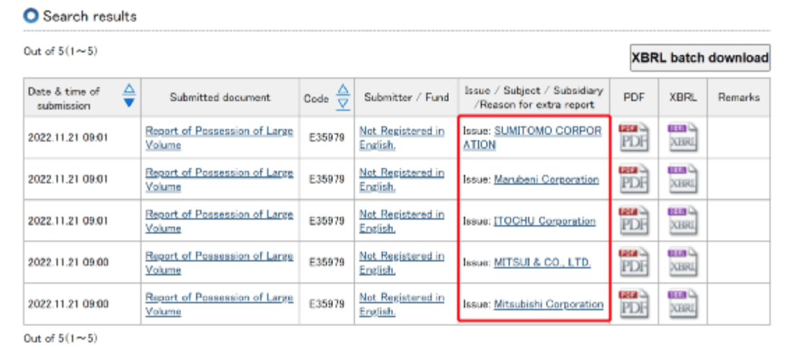Image resolution: width=791 pixels, height=350 pixels.
Task: Open PDF for Mitsubishi Corporation report
Action: point(634,304)
